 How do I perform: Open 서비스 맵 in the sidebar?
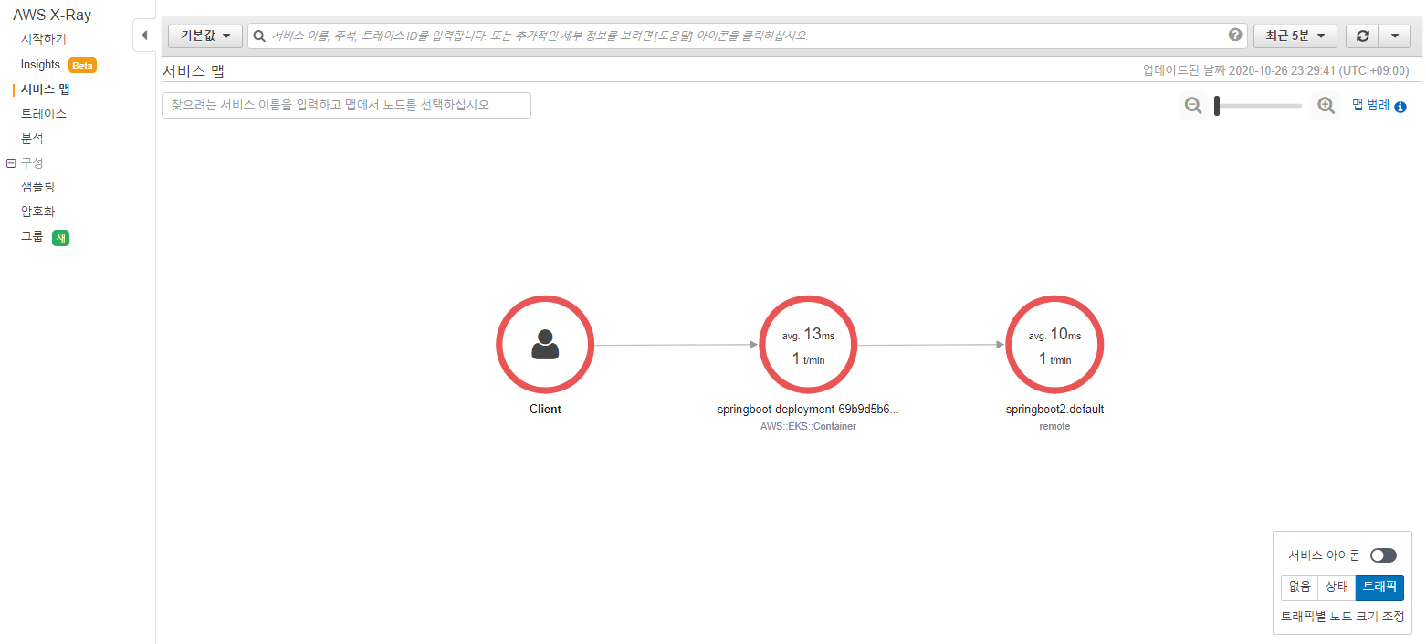46,89
